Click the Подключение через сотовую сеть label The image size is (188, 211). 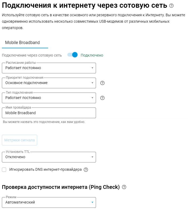[x=32, y=55]
